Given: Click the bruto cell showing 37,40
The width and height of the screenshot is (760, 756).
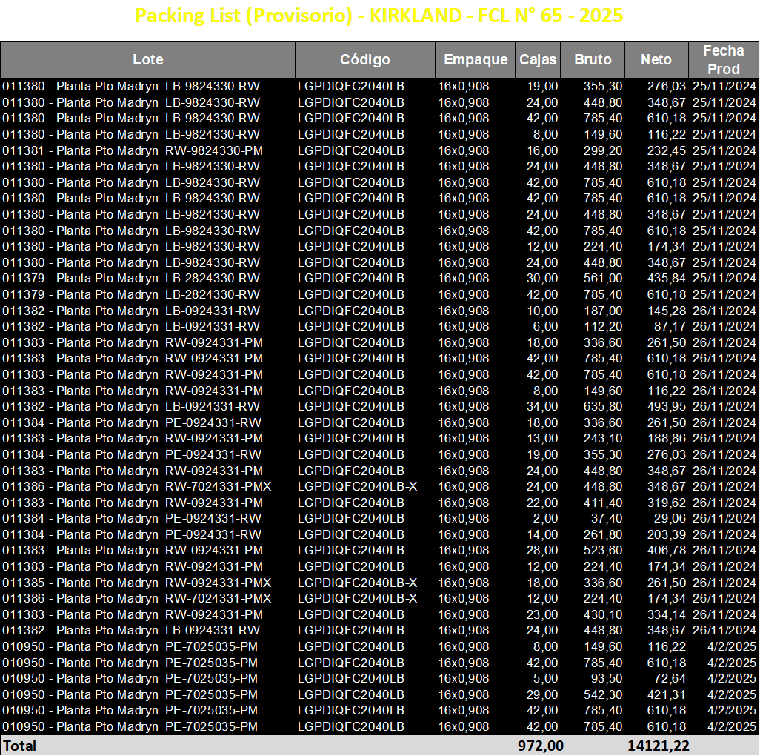Looking at the screenshot, I should pos(607,518).
